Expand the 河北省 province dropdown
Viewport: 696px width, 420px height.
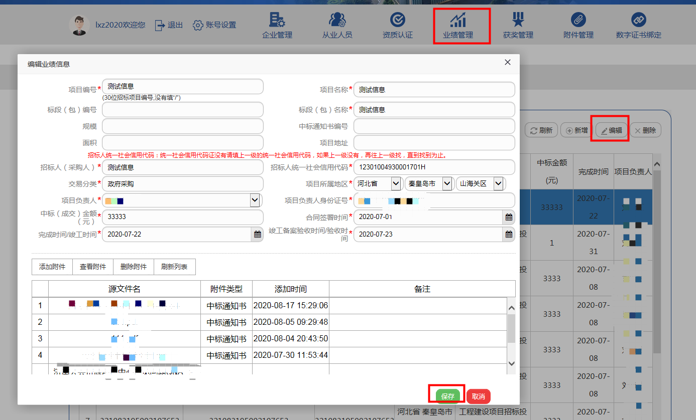[396, 184]
